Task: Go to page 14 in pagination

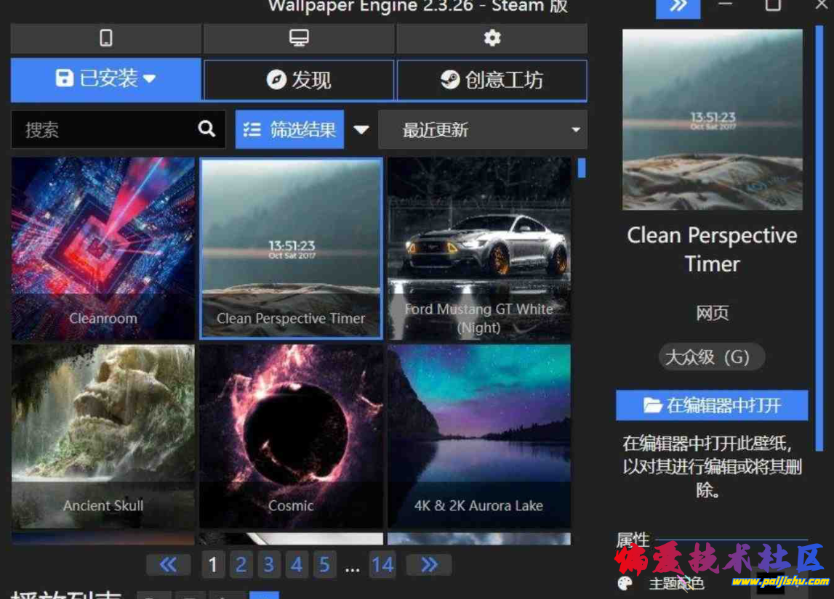Action: [x=383, y=564]
